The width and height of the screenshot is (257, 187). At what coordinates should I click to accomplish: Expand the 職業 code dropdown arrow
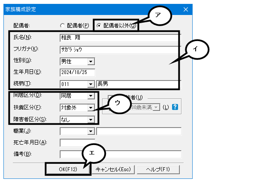[x=91, y=131]
